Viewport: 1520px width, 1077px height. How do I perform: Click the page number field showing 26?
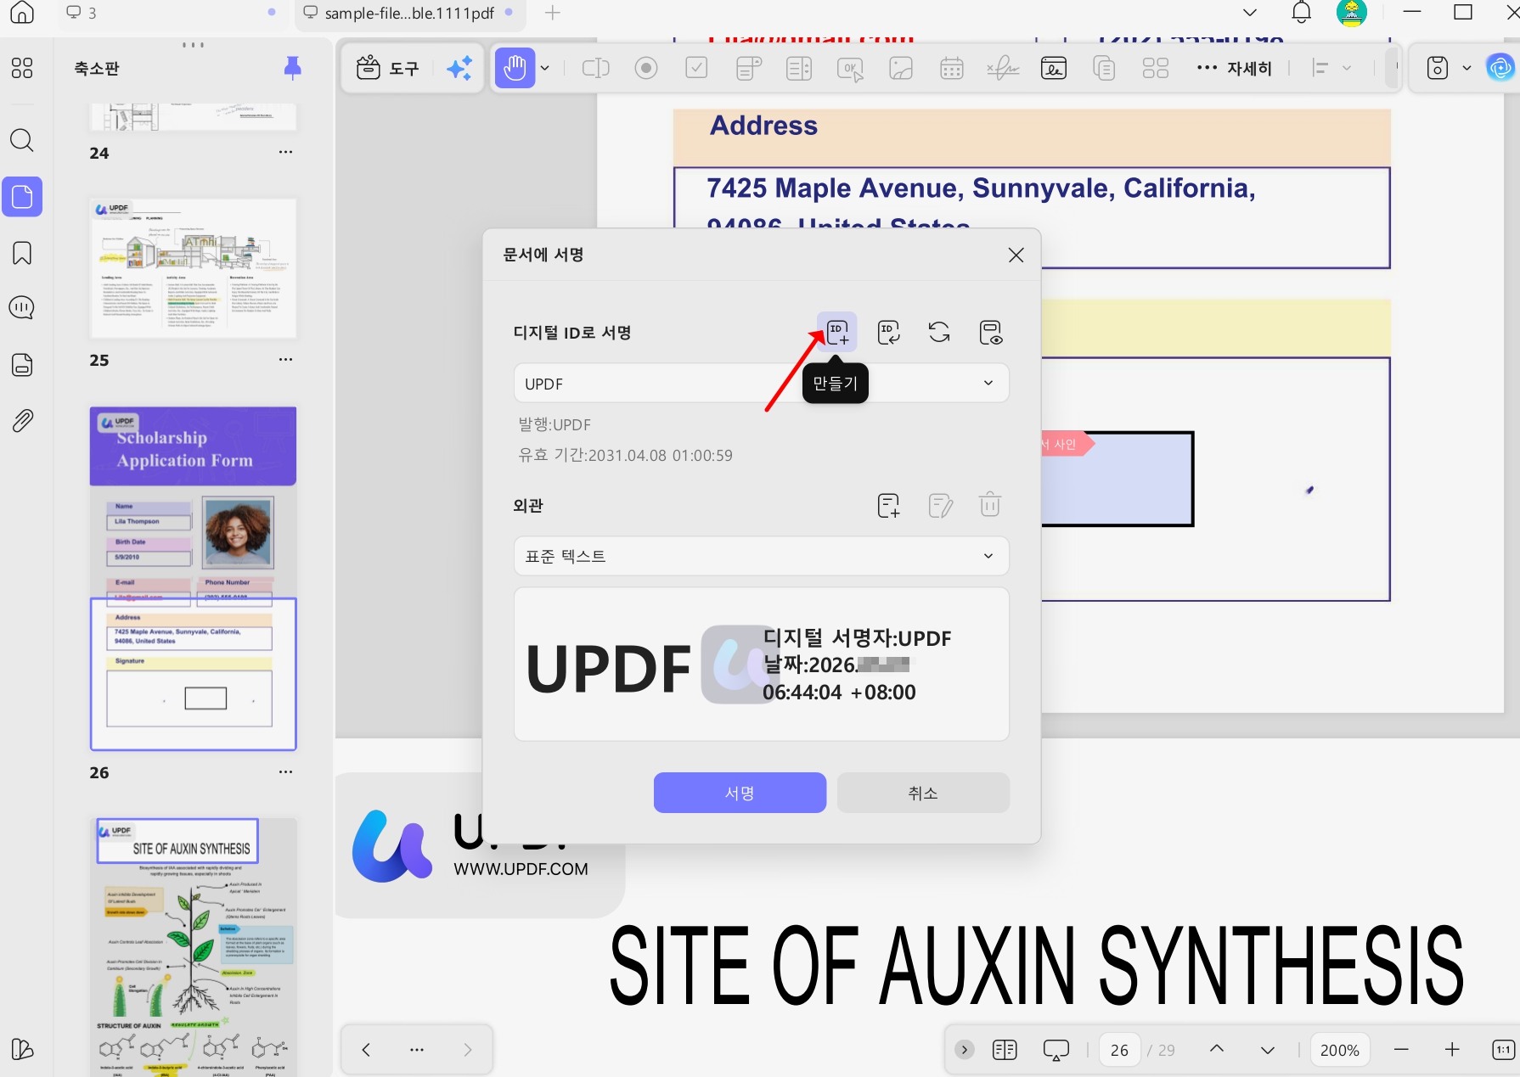point(1119,1050)
